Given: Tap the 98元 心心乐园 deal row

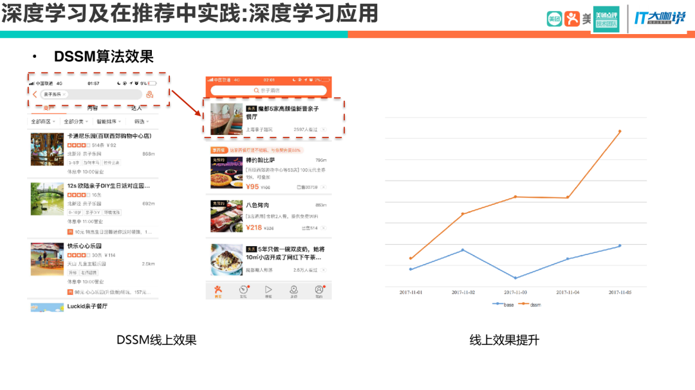Looking at the screenshot, I should pos(109,292).
